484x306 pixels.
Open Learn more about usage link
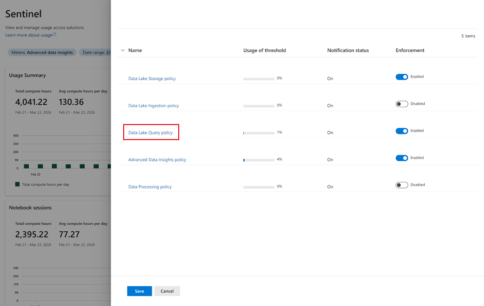29,35
